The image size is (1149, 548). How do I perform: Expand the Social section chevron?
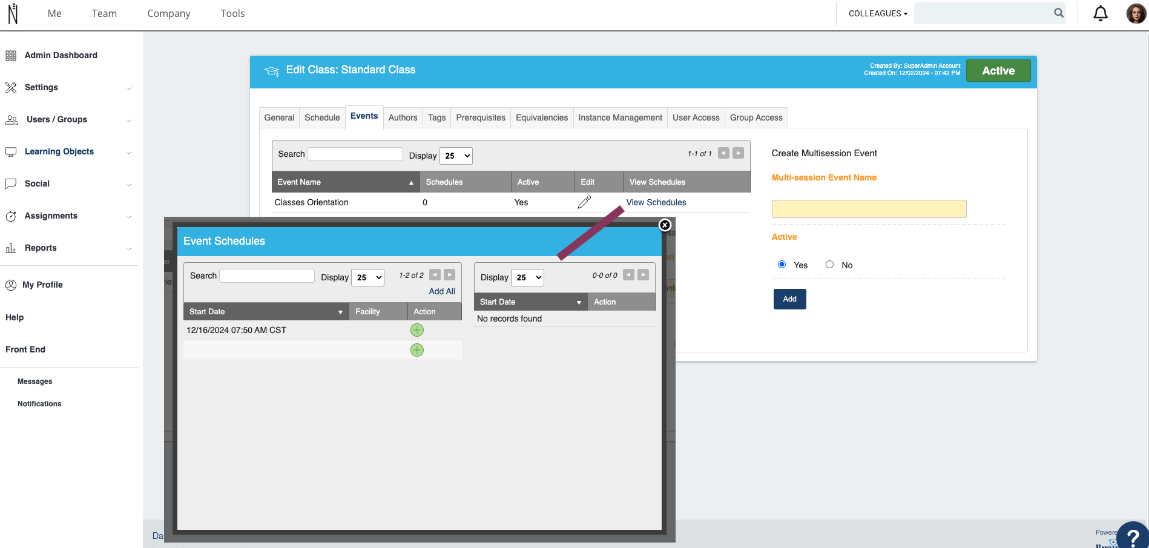(129, 185)
